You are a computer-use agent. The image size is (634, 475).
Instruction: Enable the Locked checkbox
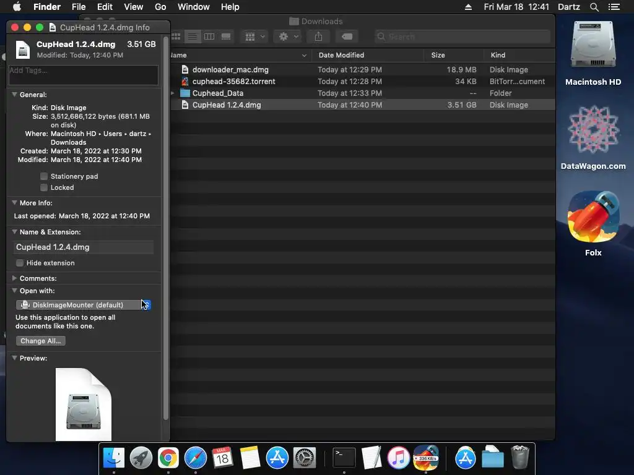click(x=44, y=187)
